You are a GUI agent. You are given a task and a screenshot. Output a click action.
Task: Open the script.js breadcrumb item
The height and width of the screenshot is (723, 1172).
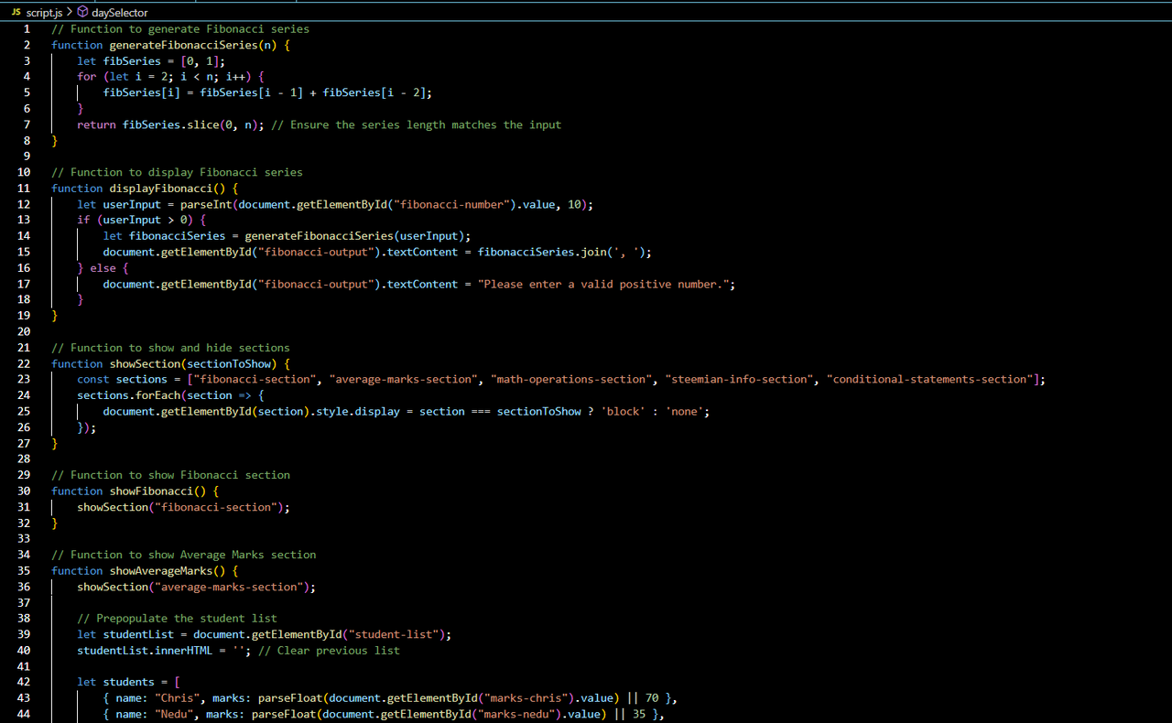pyautogui.click(x=44, y=12)
